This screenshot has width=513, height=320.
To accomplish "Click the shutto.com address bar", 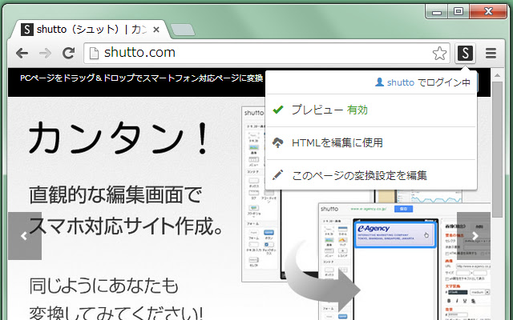I will pos(267,53).
